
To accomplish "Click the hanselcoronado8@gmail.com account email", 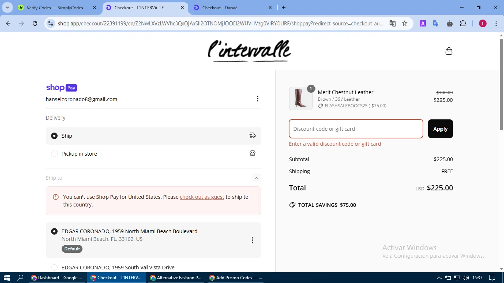I will pos(82,99).
